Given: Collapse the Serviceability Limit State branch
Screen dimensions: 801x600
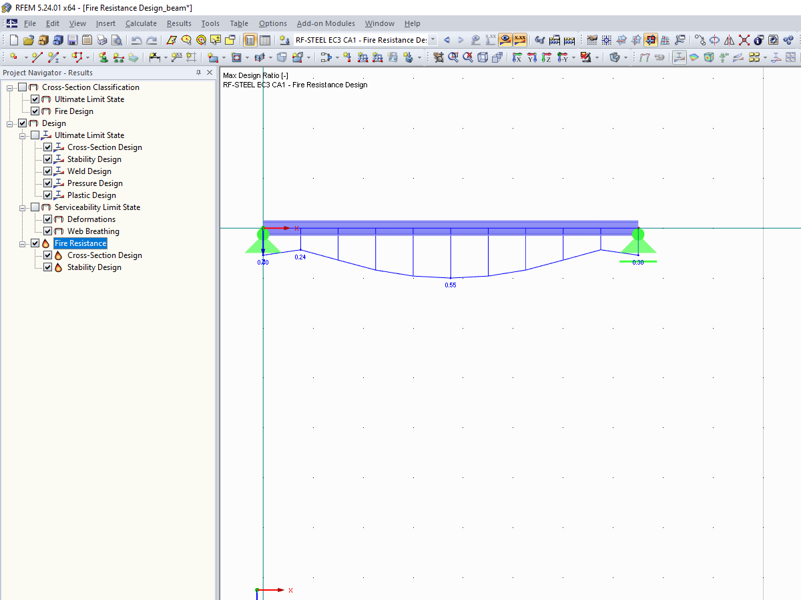Looking at the screenshot, I should point(23,207).
